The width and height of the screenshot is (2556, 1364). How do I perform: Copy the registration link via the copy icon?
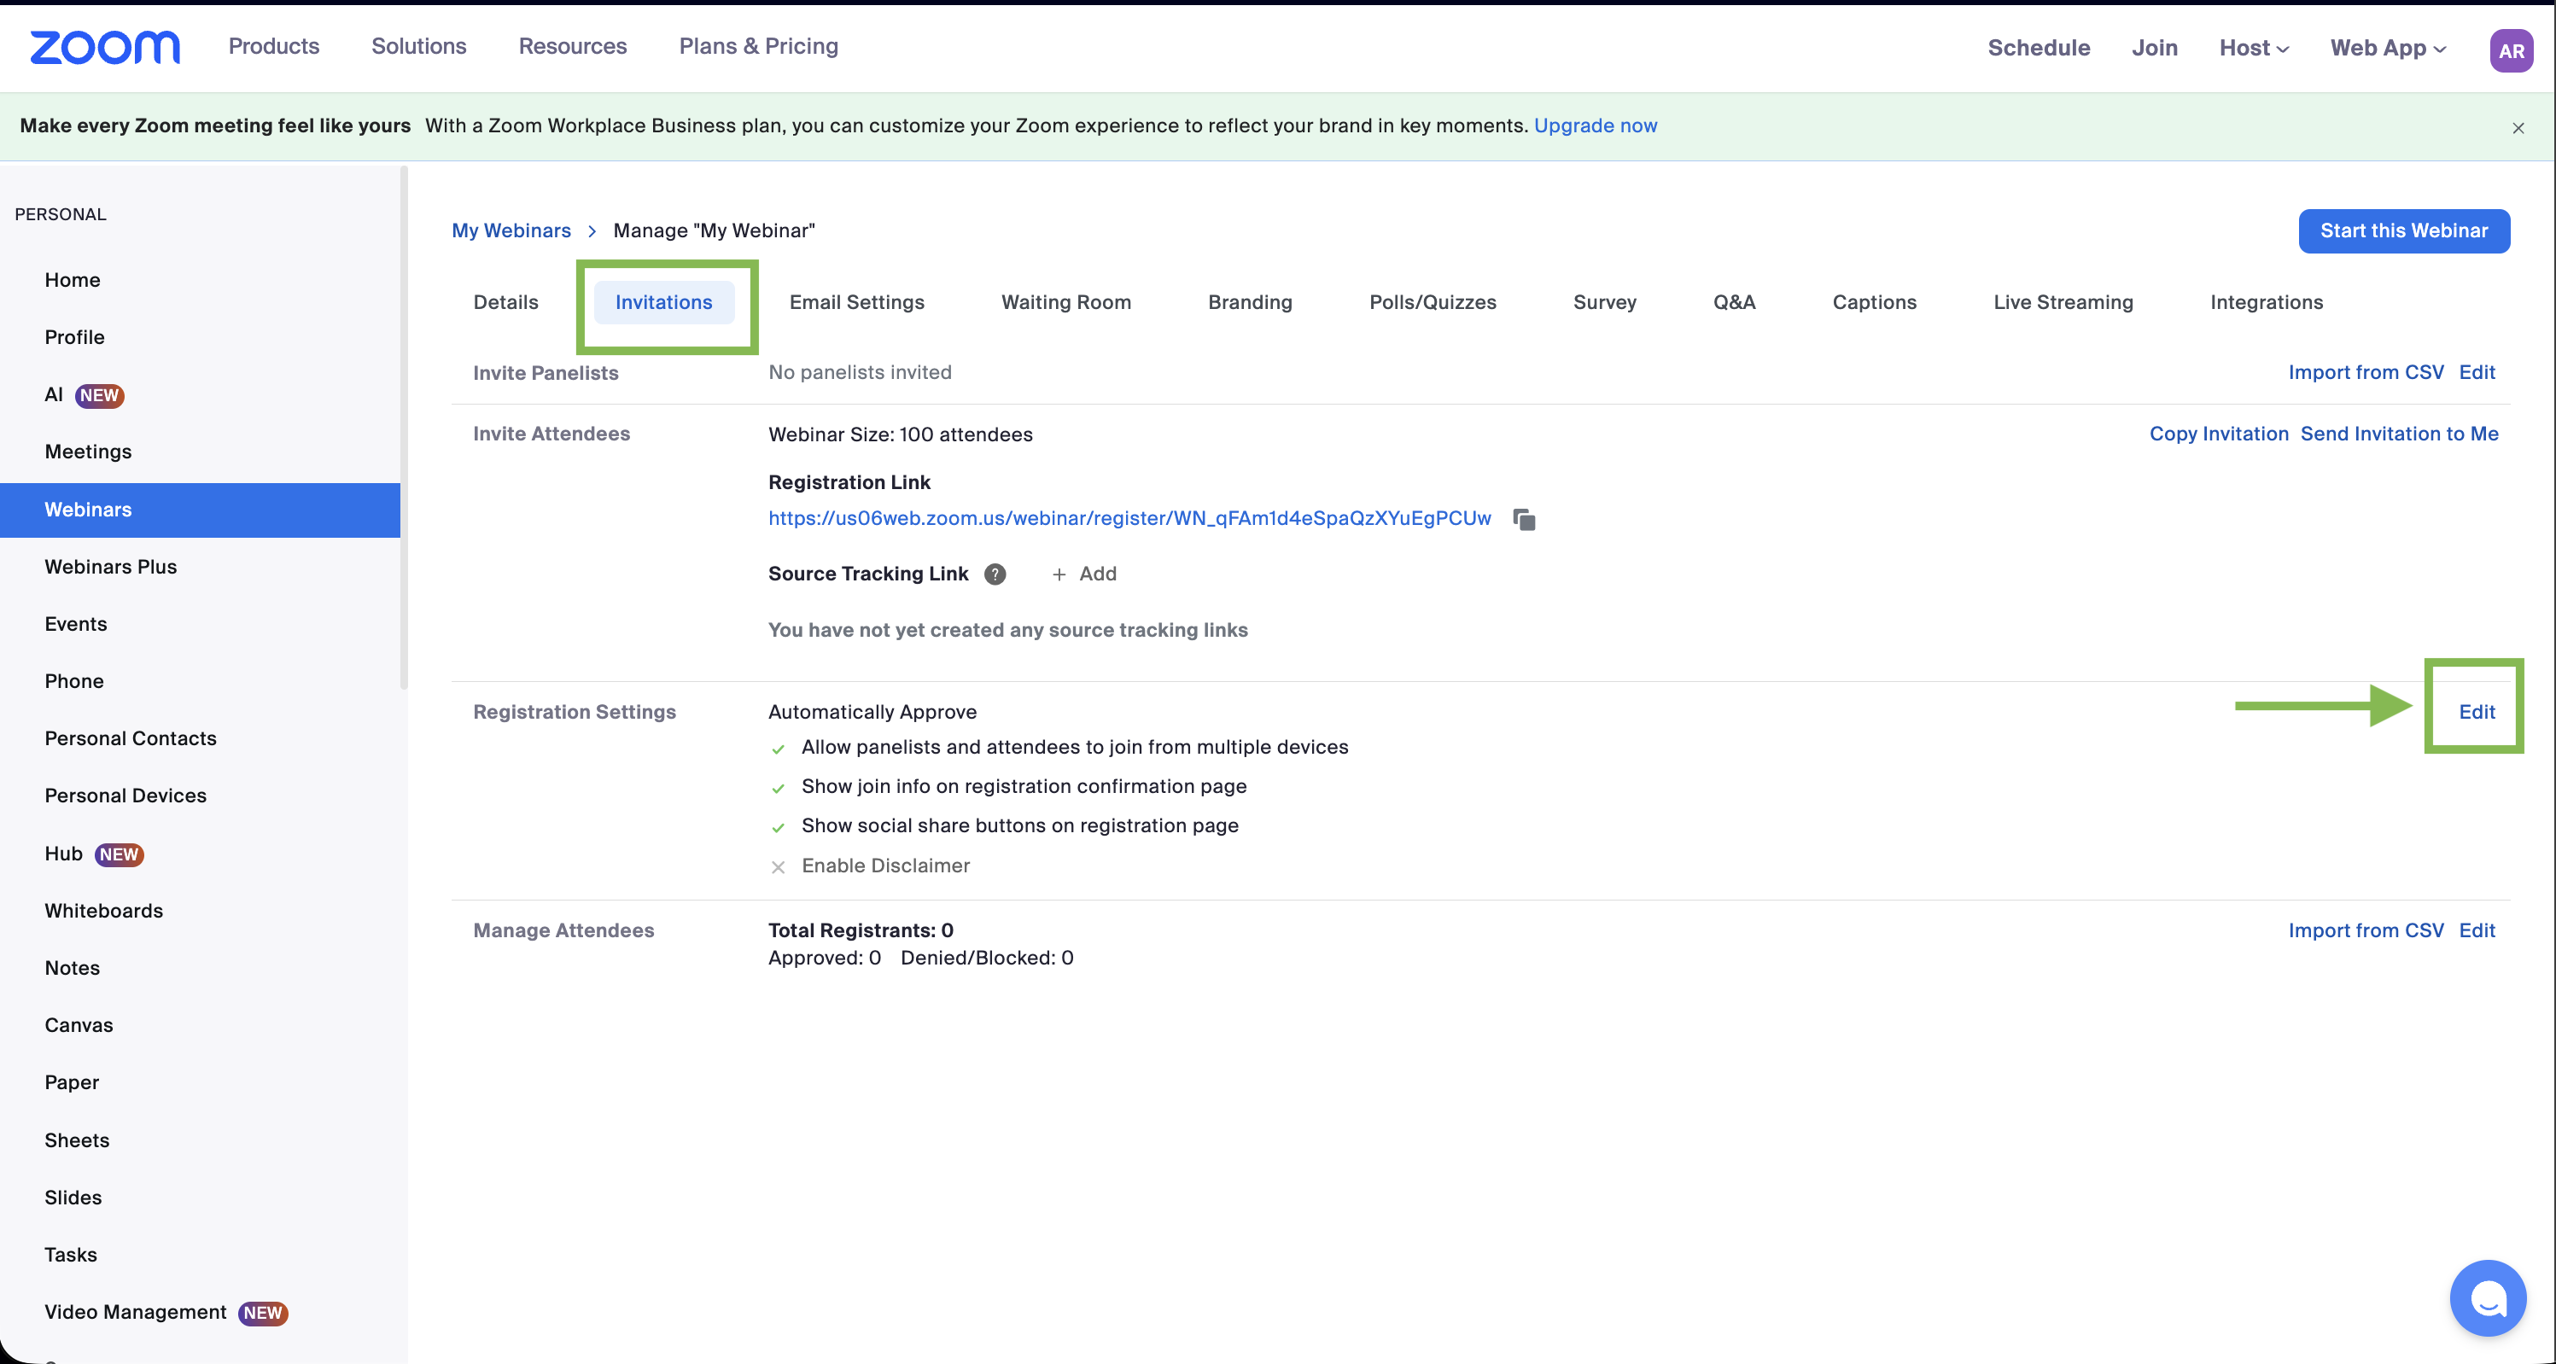click(x=1524, y=519)
